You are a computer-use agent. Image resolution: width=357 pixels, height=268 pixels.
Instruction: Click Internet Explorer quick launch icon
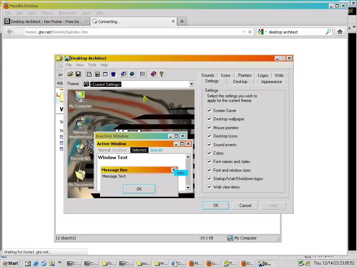(x=36, y=264)
